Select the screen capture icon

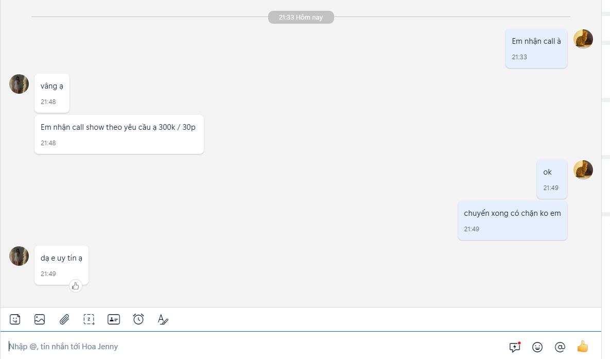89,319
